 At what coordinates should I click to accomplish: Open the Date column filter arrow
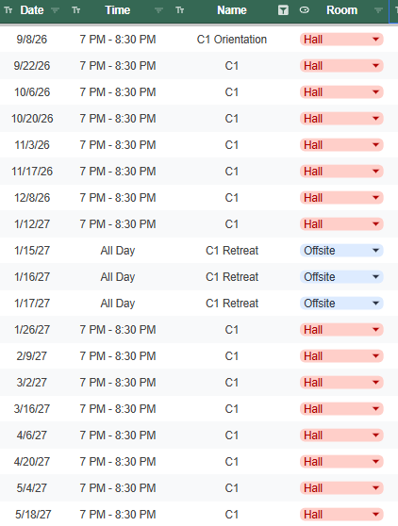[55, 10]
